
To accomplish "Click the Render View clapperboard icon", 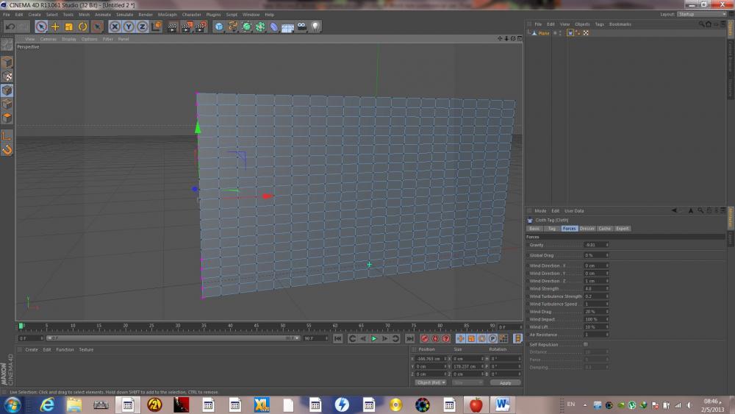I will point(173,26).
